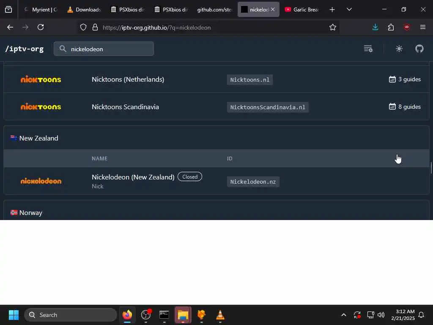Open 8 guides for Nicktoons Scandinavia
The image size is (433, 325).
[405, 107]
